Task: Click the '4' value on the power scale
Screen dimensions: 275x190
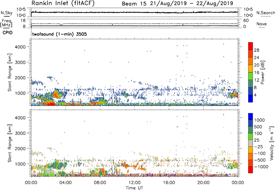Action: point(255,95)
